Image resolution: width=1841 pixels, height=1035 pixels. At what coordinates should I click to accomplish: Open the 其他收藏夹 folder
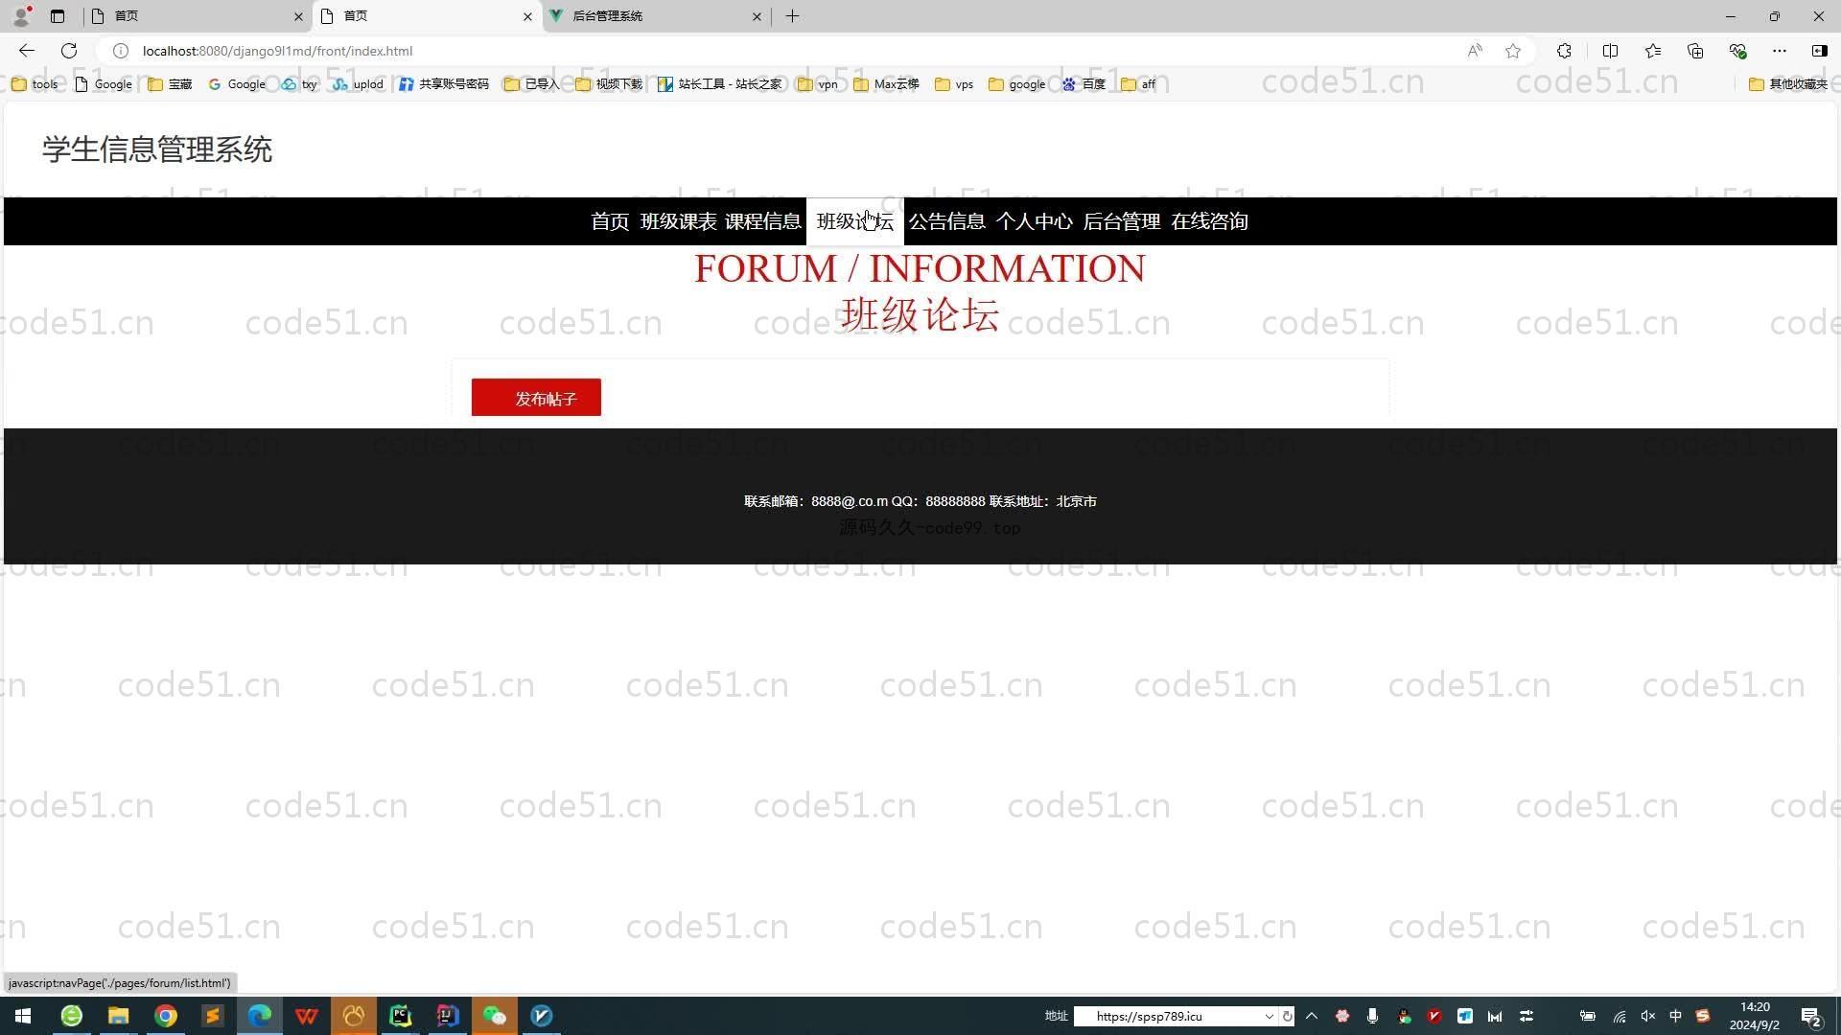pyautogui.click(x=1788, y=84)
